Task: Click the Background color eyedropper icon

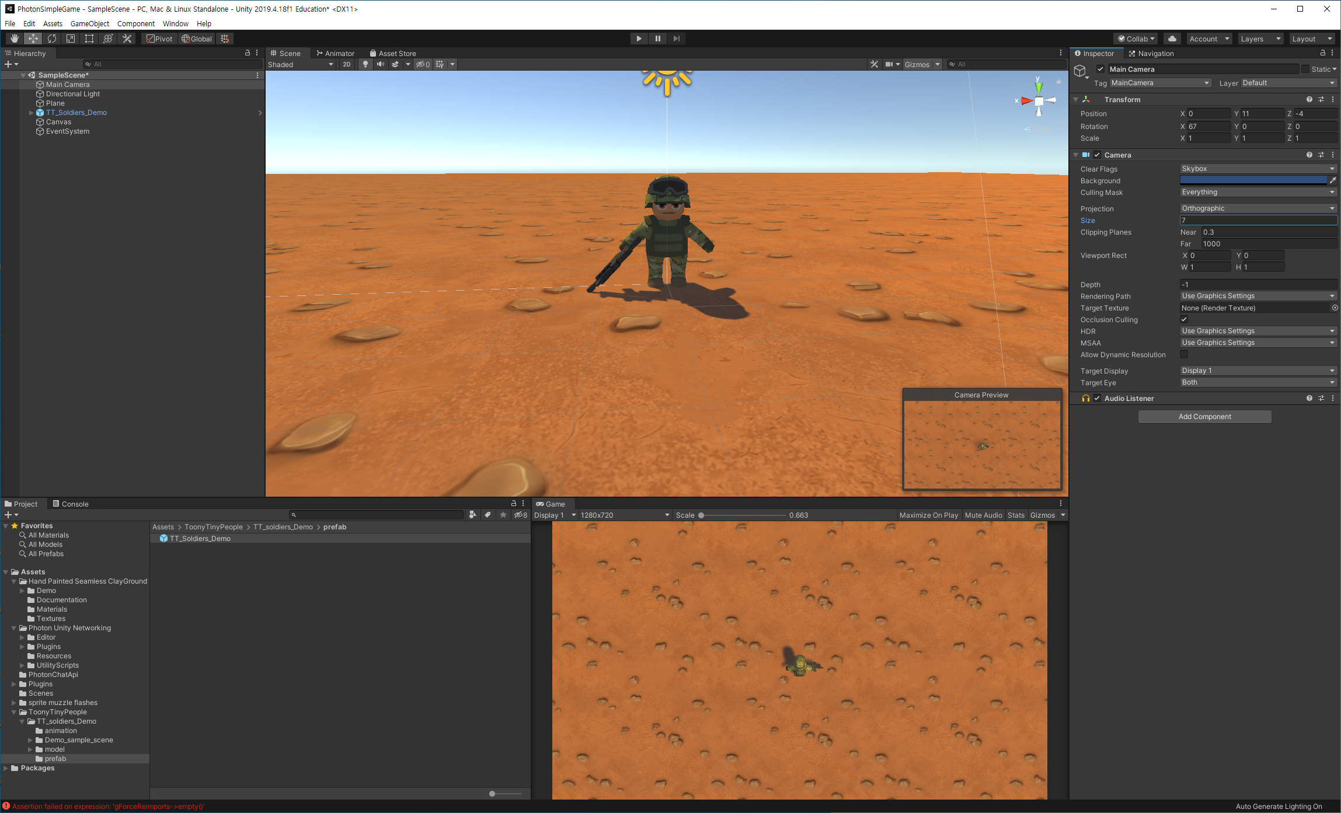Action: [x=1333, y=180]
